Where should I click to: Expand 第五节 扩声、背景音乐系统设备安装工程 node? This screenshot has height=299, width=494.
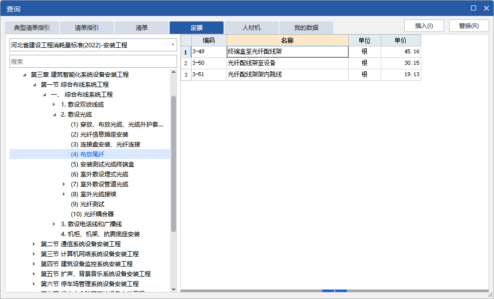(34, 274)
